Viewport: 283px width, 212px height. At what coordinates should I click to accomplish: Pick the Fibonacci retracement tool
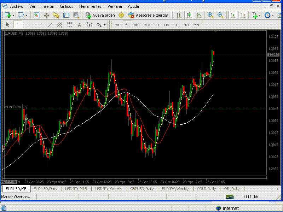tap(70, 25)
